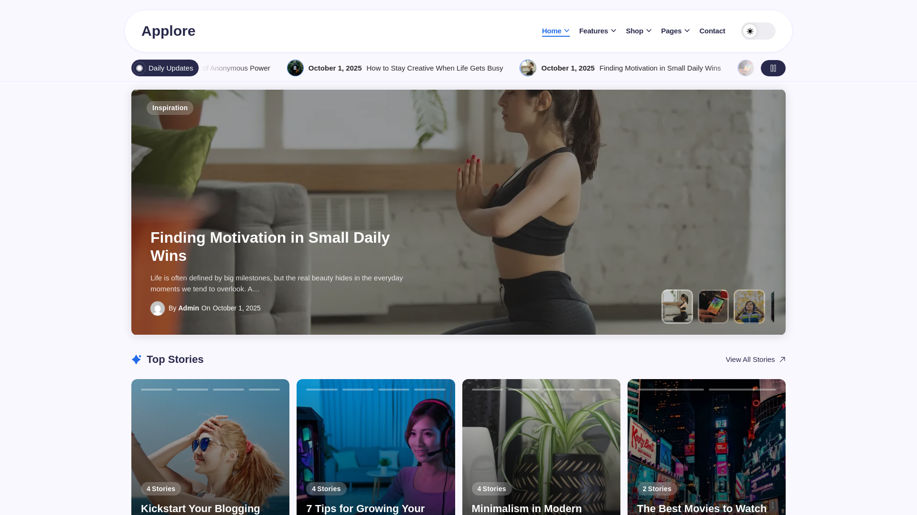917x515 pixels.
Task: Select the Inspiration category tag
Action: [170, 108]
